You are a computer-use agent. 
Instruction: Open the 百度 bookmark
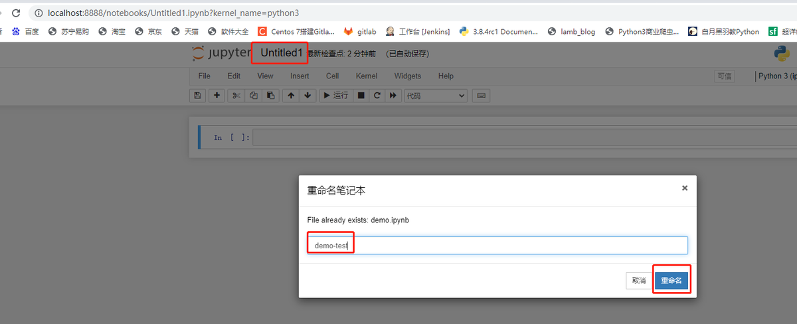click(26, 31)
